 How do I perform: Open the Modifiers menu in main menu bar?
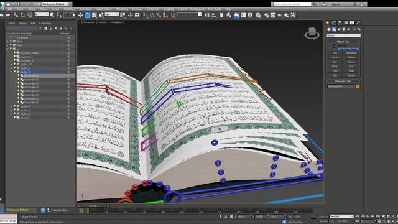(x=69, y=9)
